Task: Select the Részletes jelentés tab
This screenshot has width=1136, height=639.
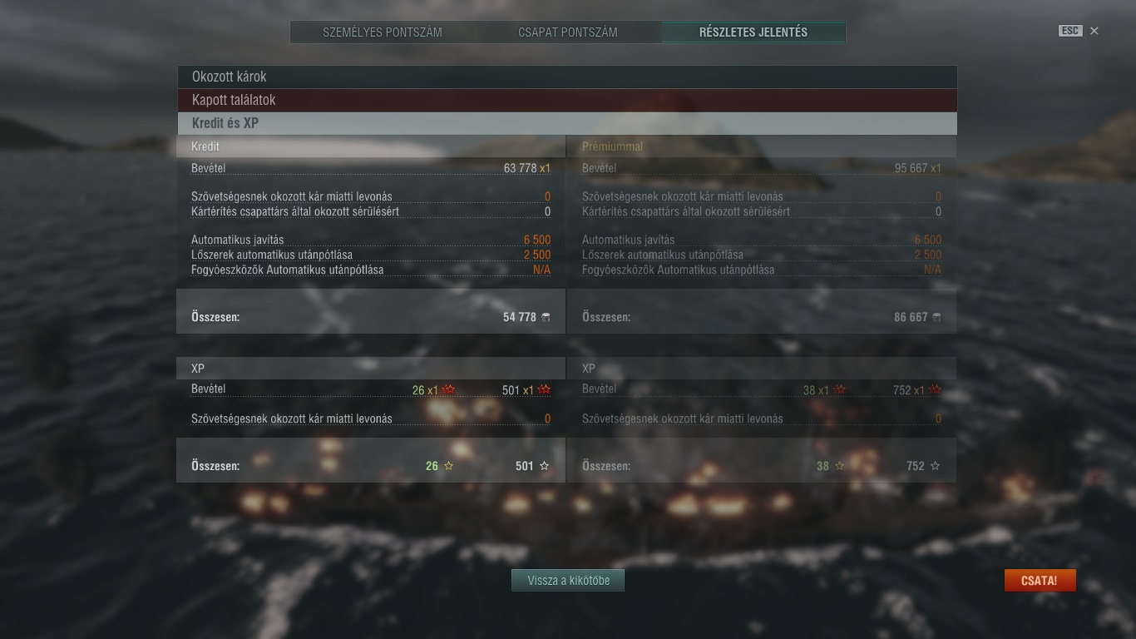Action: pyautogui.click(x=753, y=32)
